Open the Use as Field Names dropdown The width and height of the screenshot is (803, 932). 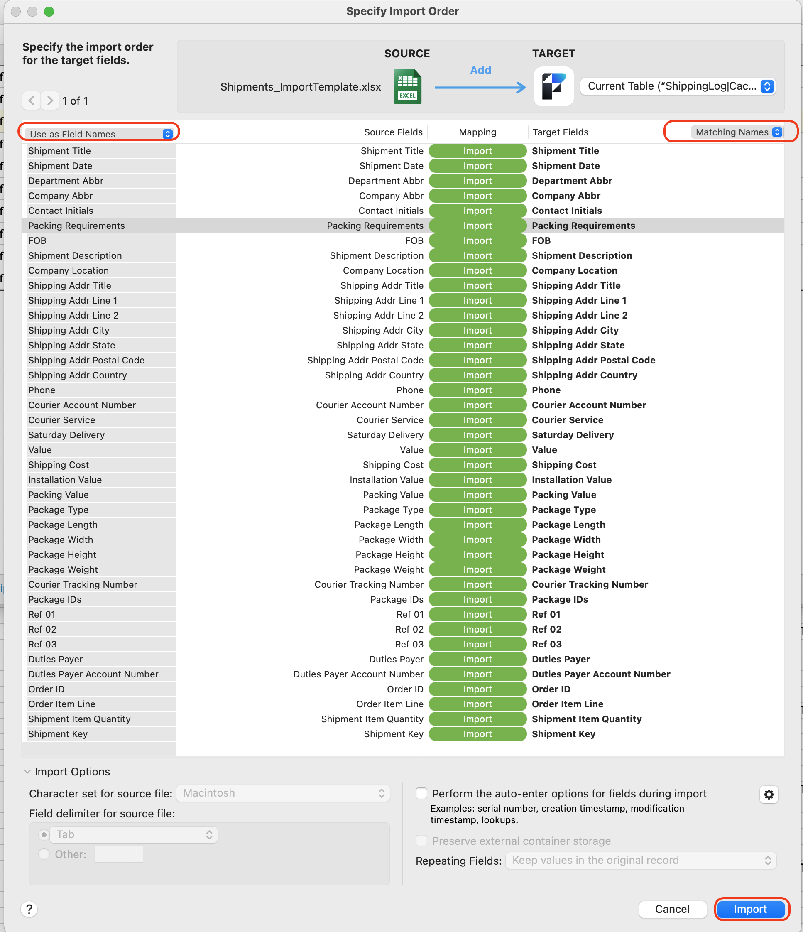[x=100, y=134]
